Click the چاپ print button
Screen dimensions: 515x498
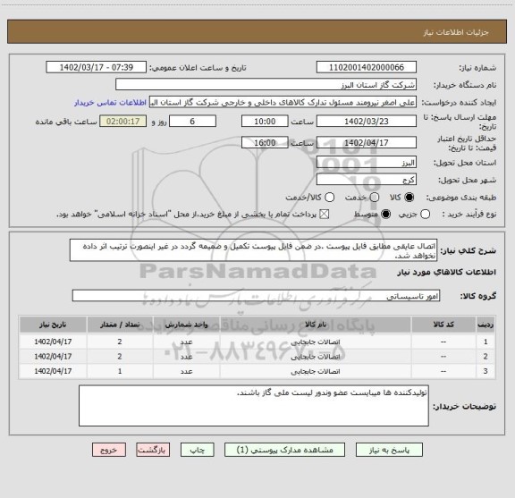click(197, 450)
